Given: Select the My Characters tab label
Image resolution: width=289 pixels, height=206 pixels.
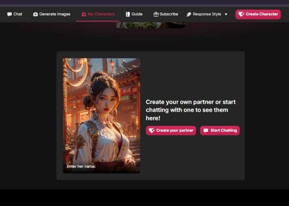Looking at the screenshot, I should (x=101, y=14).
